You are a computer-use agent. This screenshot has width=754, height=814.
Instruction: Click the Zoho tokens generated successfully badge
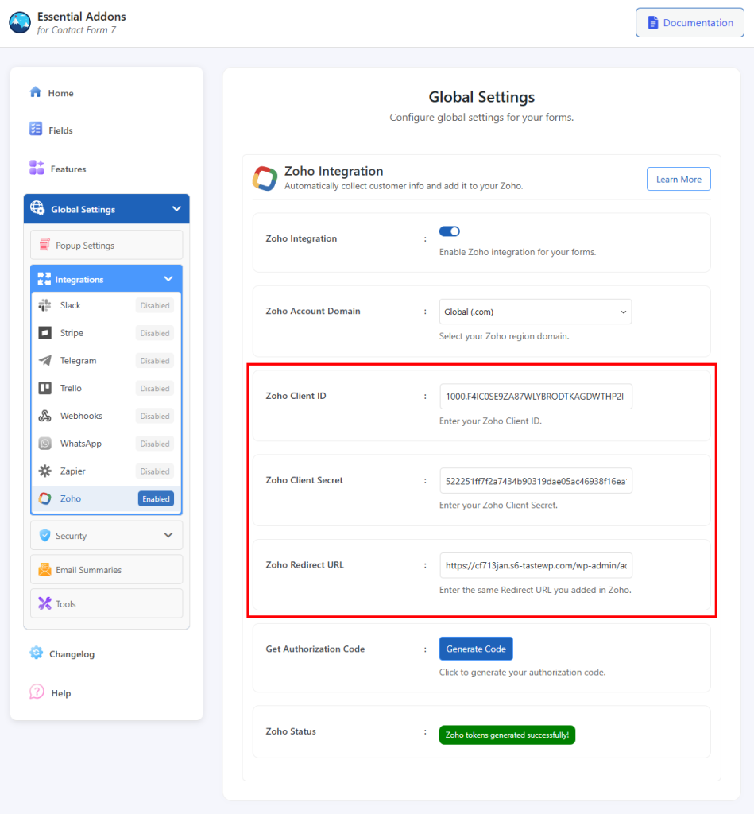pos(507,735)
